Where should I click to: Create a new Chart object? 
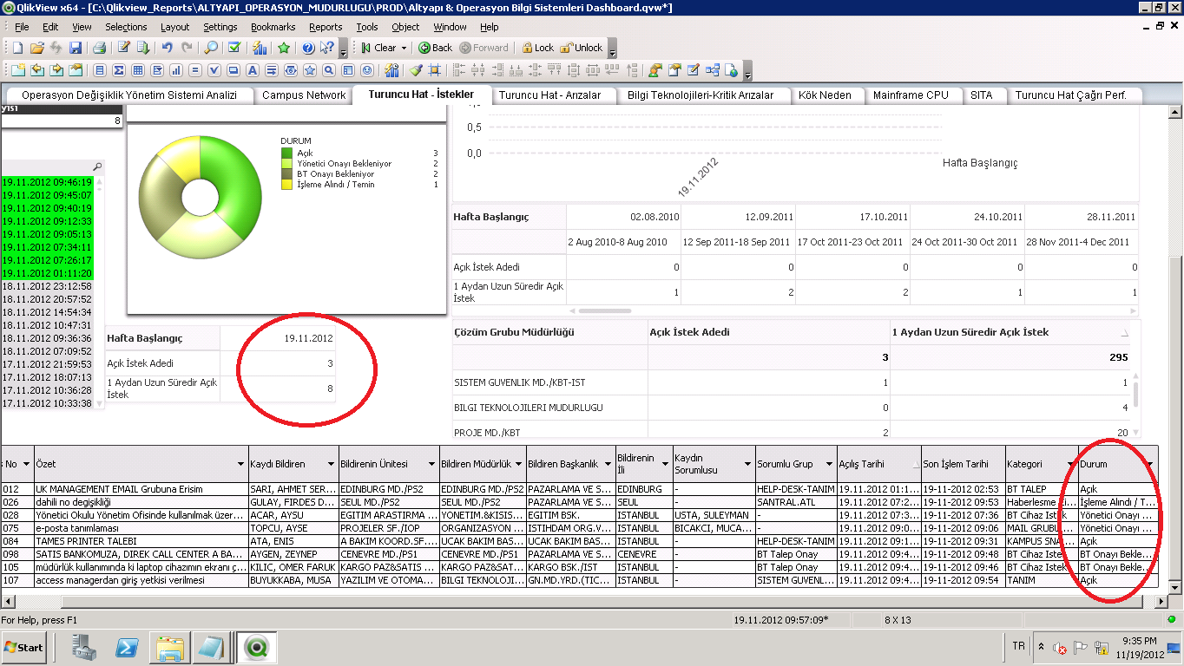[176, 70]
